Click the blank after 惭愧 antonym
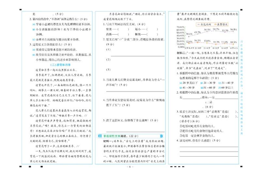Screen dimensions: 261x185 tap(152, 34)
